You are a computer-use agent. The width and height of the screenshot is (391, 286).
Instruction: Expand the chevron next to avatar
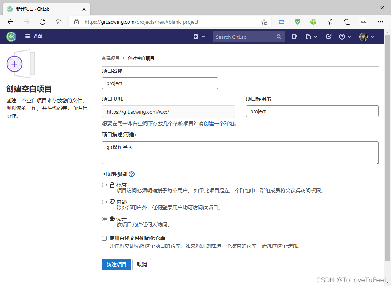(x=372, y=37)
